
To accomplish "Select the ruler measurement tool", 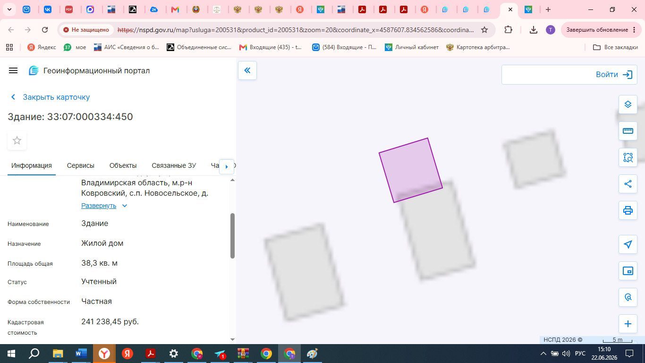I will coord(628,131).
